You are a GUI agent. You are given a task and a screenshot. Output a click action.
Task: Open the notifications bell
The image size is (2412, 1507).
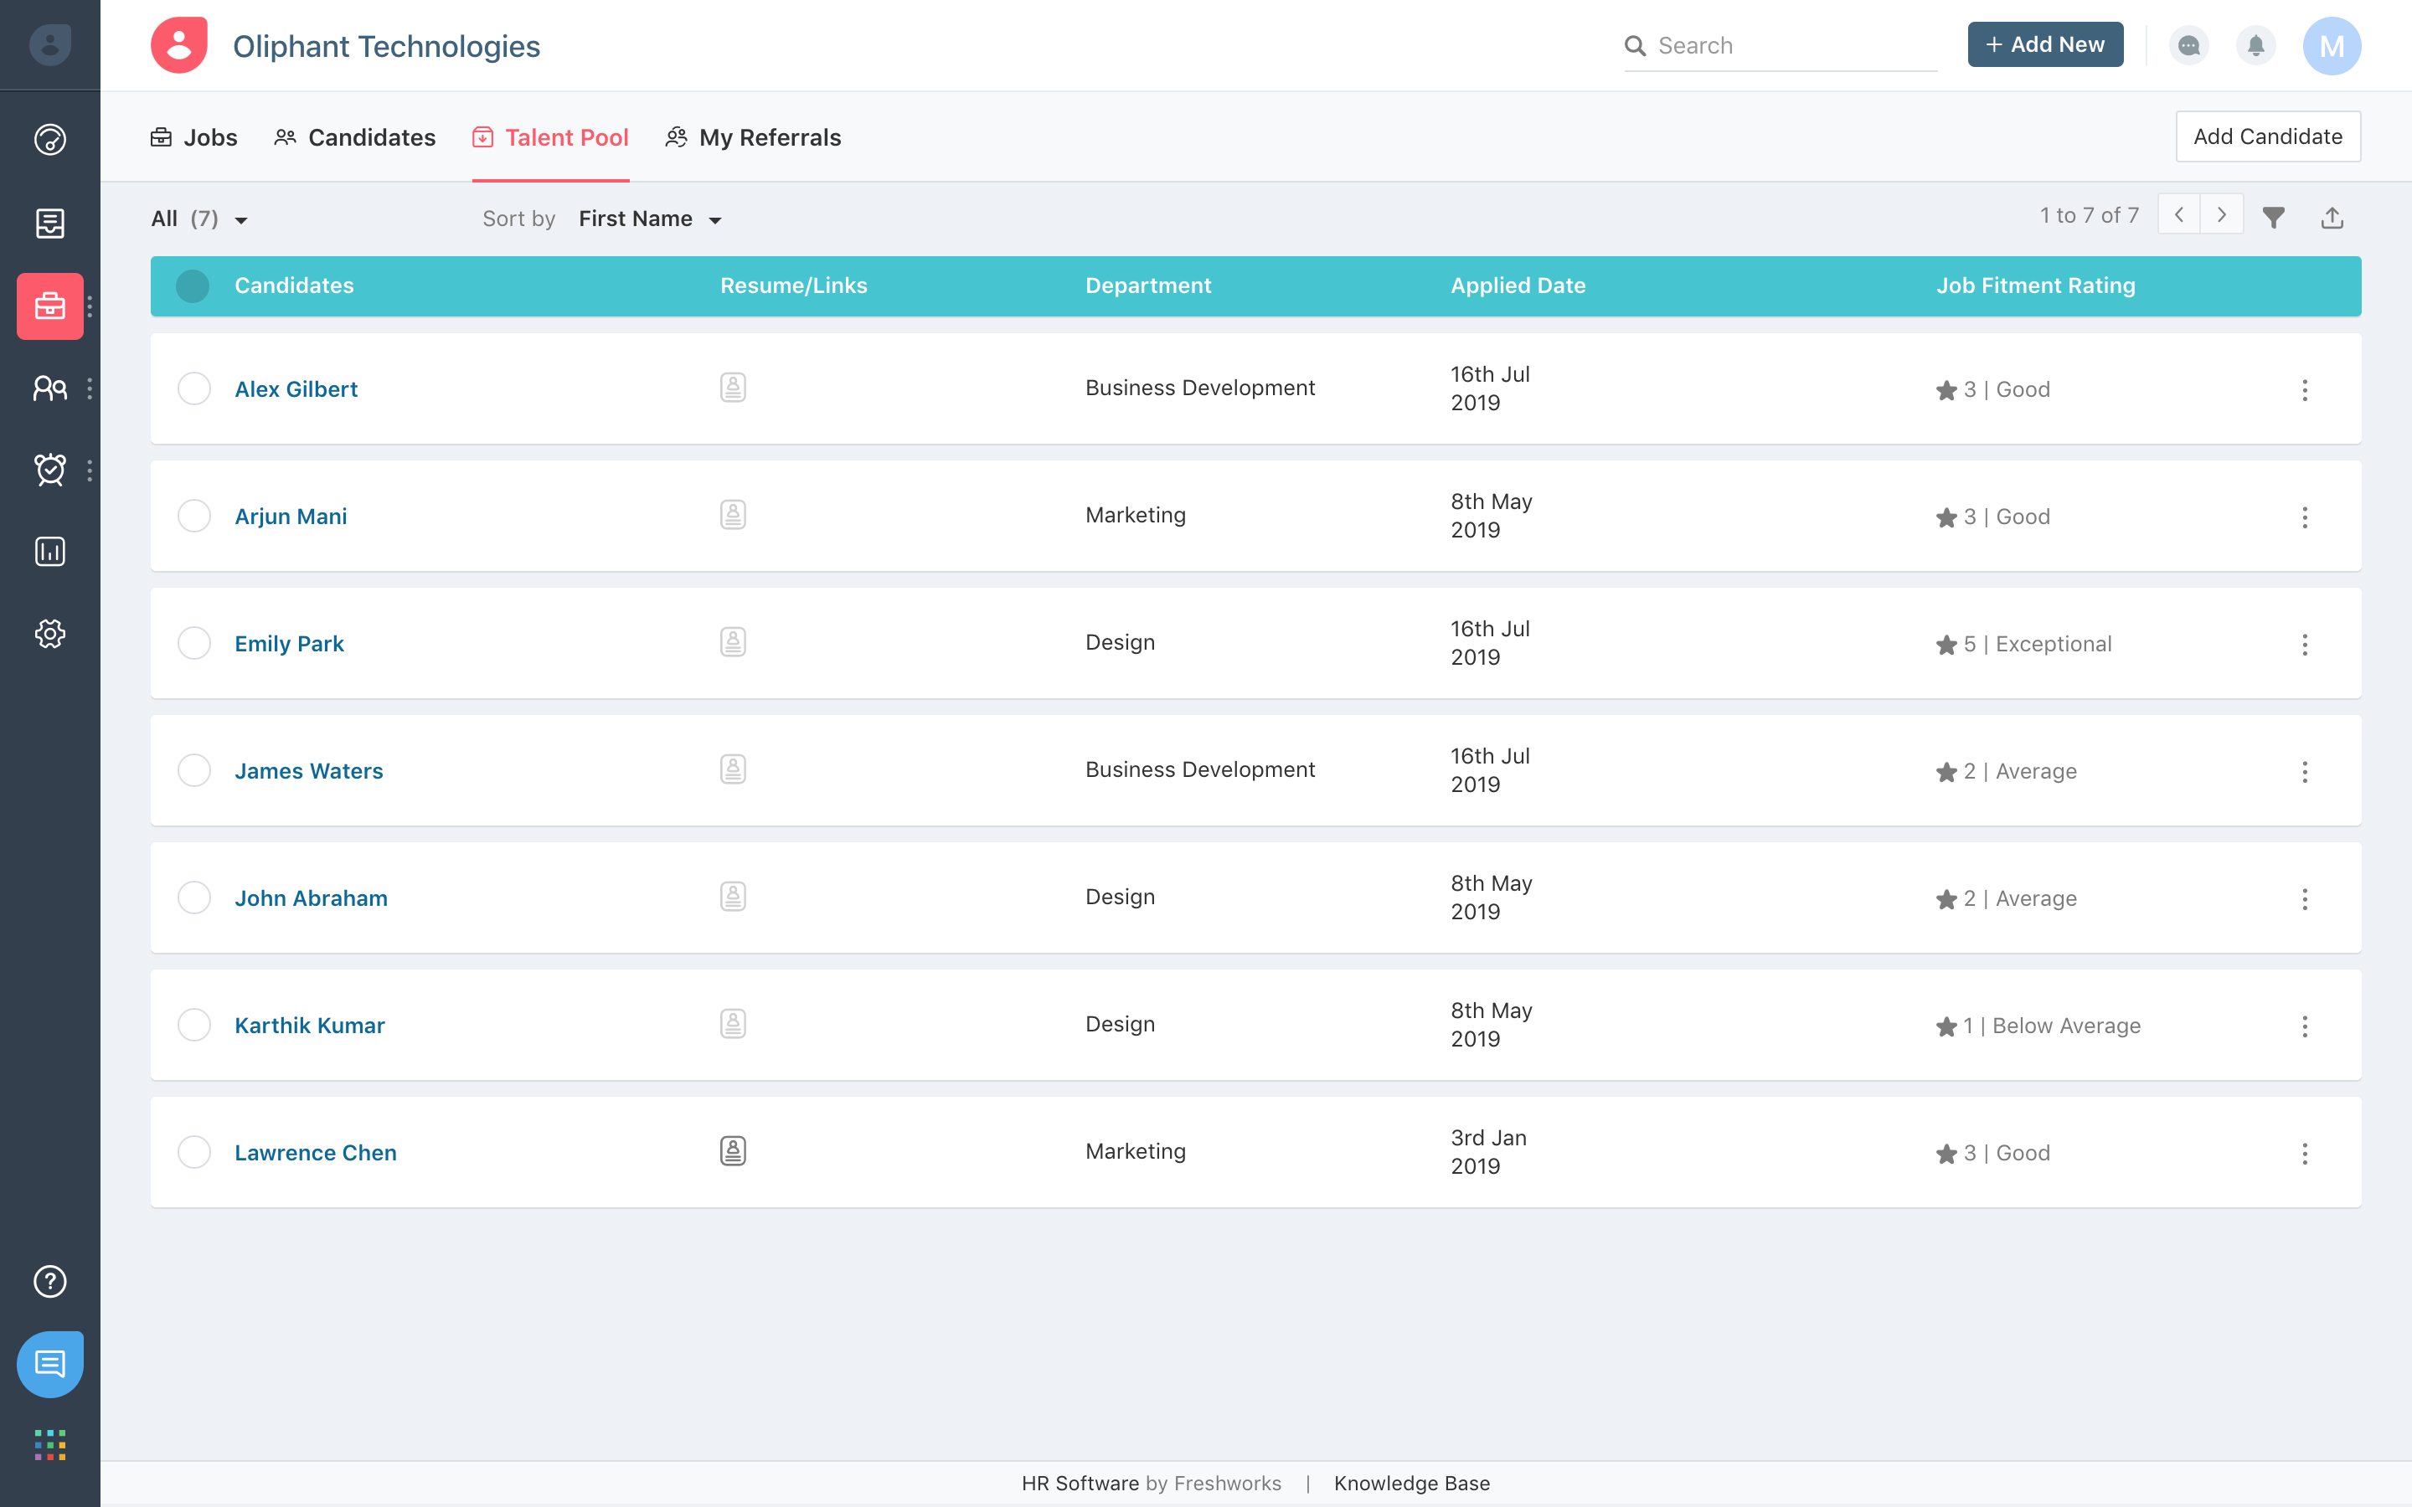(x=2255, y=46)
